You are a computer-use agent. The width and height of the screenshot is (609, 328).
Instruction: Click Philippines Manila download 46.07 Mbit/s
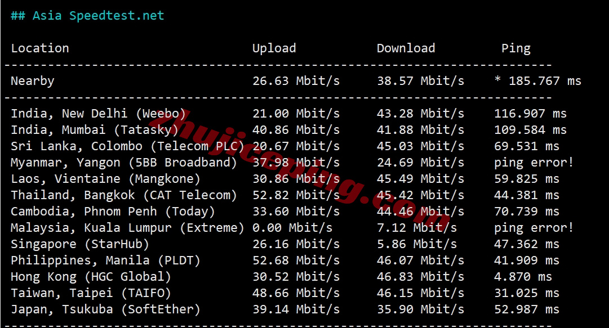(421, 260)
